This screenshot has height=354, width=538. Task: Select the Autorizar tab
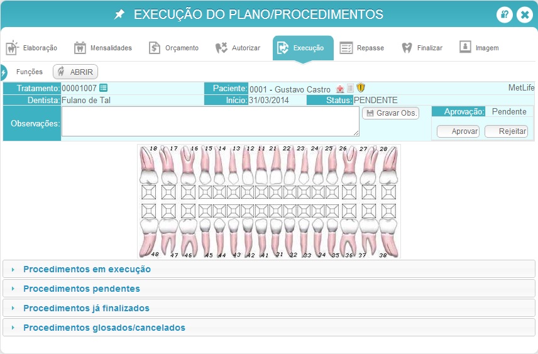tap(238, 48)
